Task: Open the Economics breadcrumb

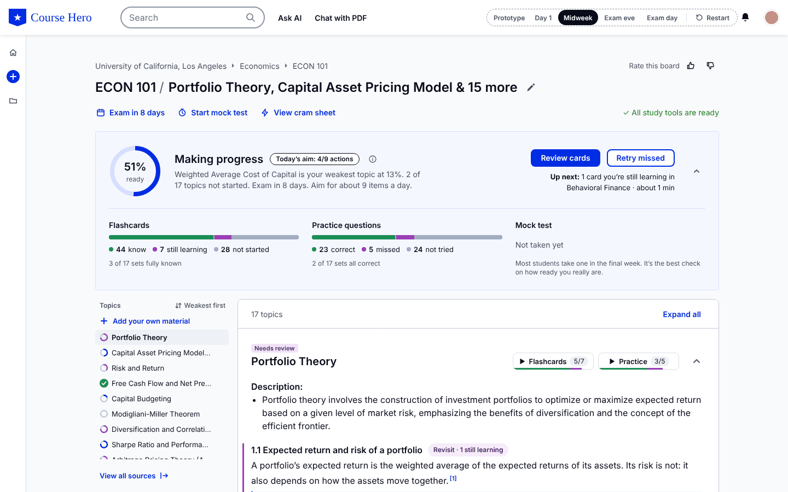Action: (x=259, y=66)
